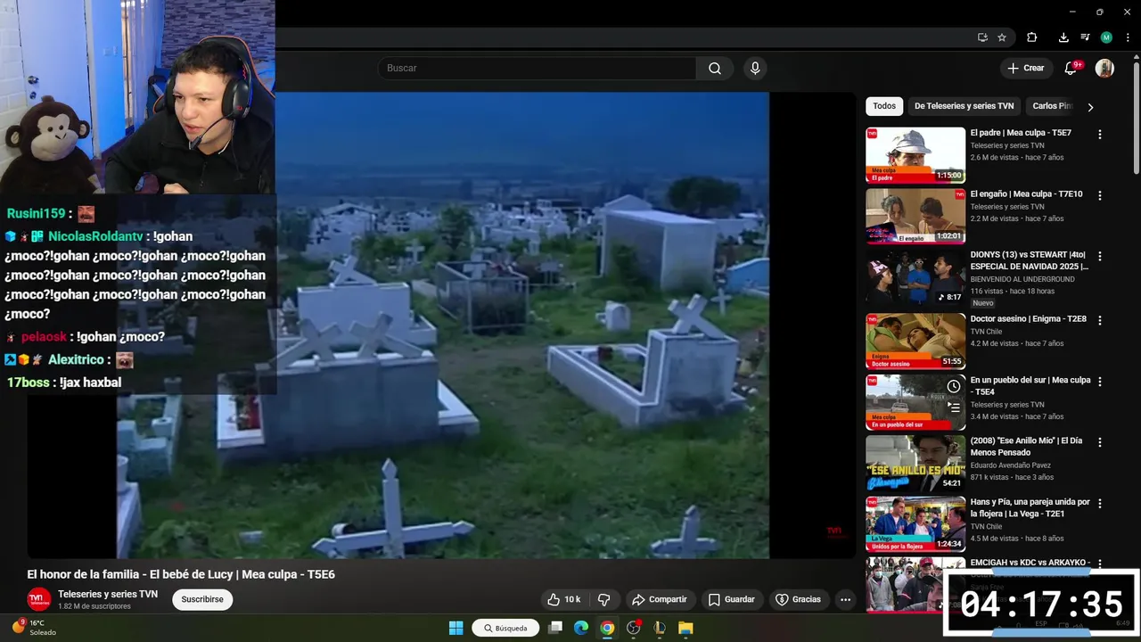Click channel name BIENVENIDO AL UNDERGROUND

pos(1022,279)
